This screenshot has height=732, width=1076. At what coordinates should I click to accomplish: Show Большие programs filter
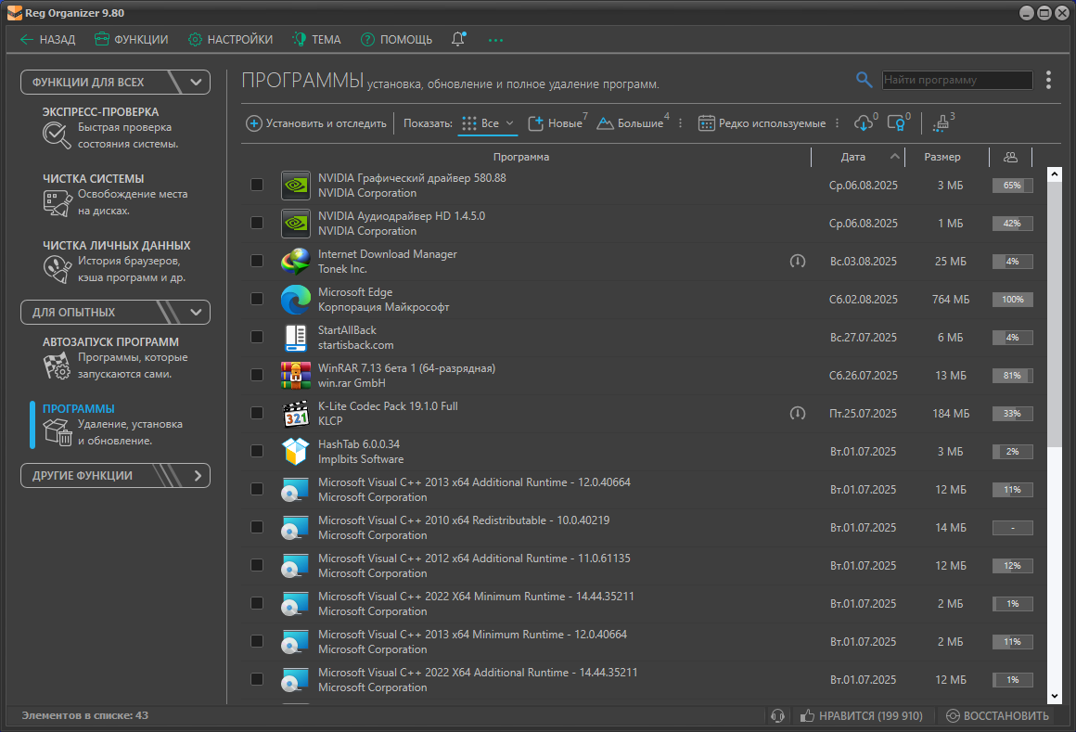pyautogui.click(x=632, y=123)
